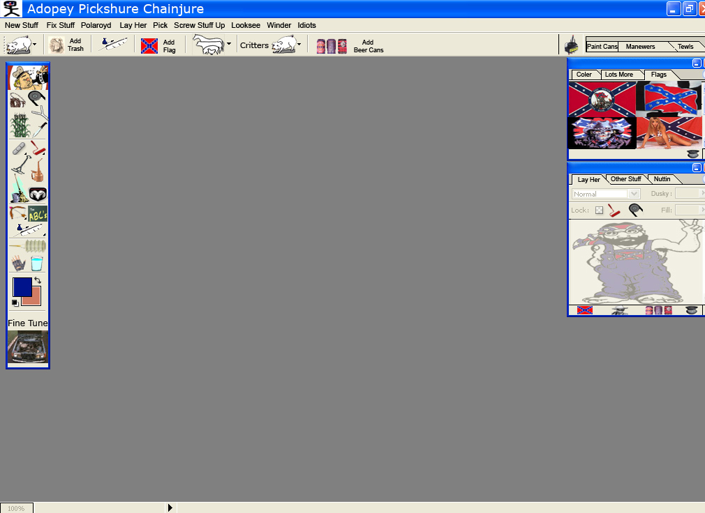This screenshot has width=705, height=513.
Task: Switch to the Manewers tab
Action: (640, 47)
